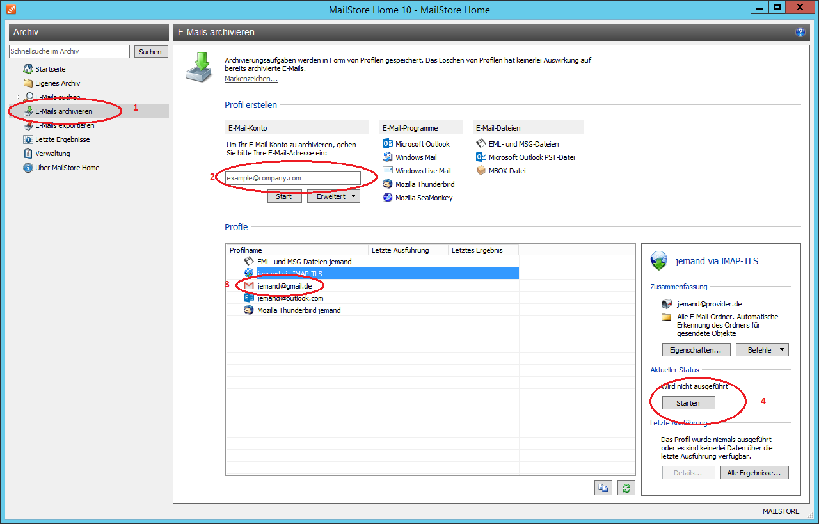The height and width of the screenshot is (524, 819).
Task: Select the Mozilla Thunderbird jemand profile
Action: click(372, 310)
